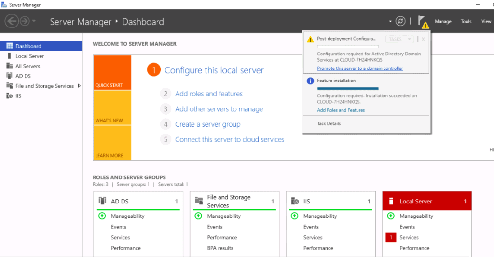Open File and Storage Services in sidebar
Screen dimensions: 494x257
click(44, 86)
